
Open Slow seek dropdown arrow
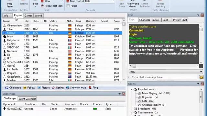[x=62, y=1]
